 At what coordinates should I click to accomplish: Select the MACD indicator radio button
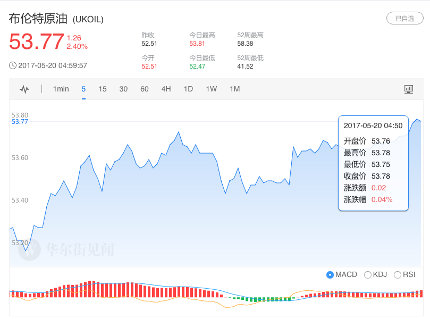click(330, 274)
